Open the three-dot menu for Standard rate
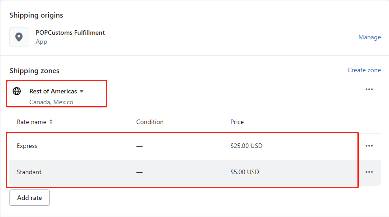The width and height of the screenshot is (389, 217). tap(369, 172)
